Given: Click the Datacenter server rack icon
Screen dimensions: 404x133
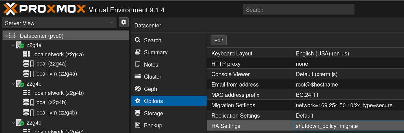Looking at the screenshot, I should click(13, 36).
